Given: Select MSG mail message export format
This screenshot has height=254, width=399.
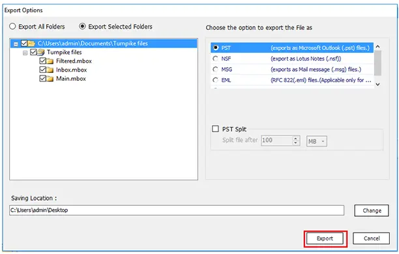Looking at the screenshot, I should click(x=216, y=69).
